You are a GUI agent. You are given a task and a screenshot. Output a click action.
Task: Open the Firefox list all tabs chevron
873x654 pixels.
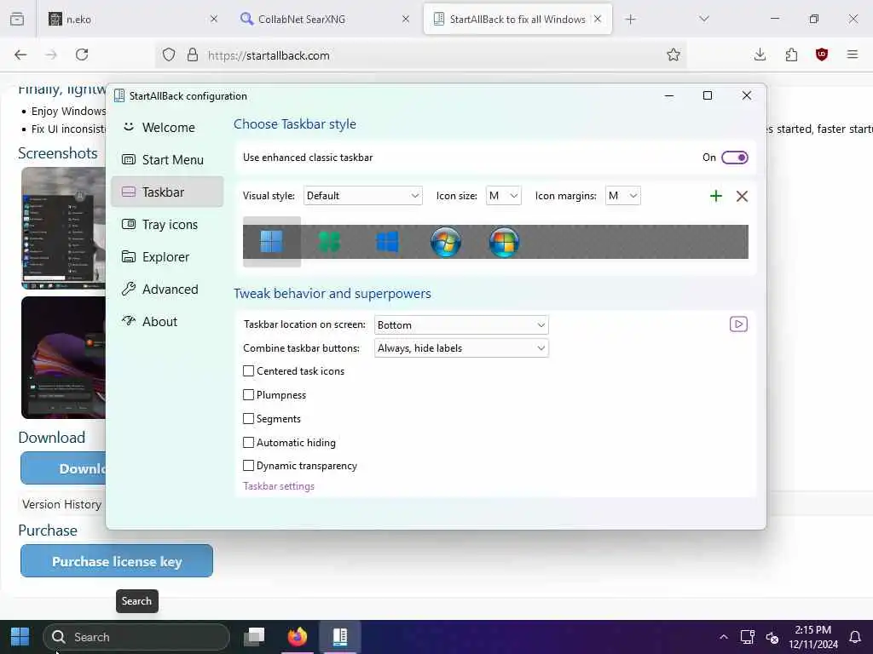704,19
